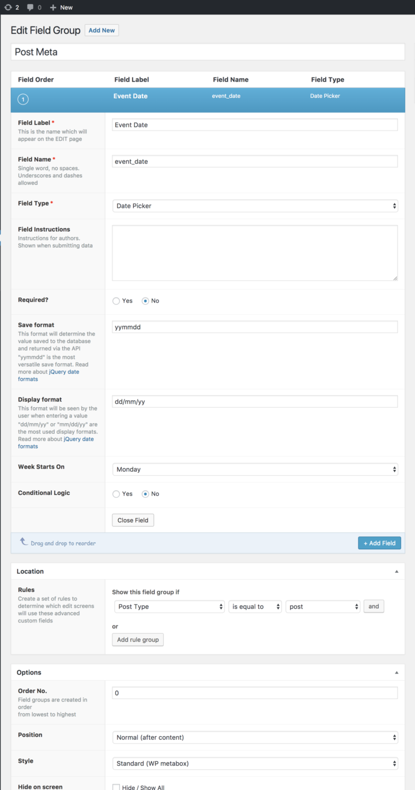
Task: Select Yes for Conditional Logic
Action: point(116,494)
